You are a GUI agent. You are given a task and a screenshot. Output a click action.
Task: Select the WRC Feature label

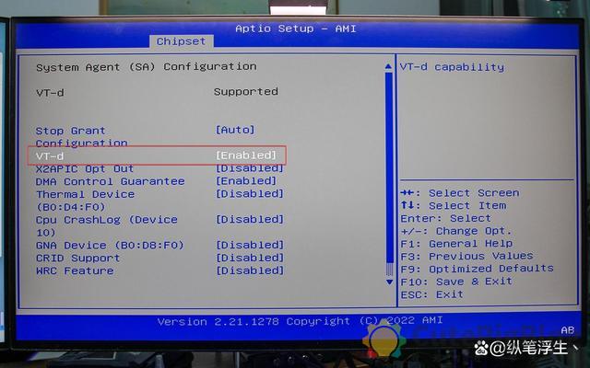[75, 270]
